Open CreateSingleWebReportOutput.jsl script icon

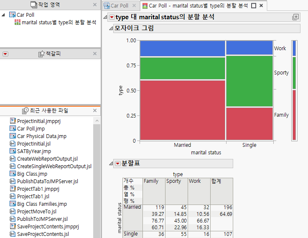pos(13,166)
